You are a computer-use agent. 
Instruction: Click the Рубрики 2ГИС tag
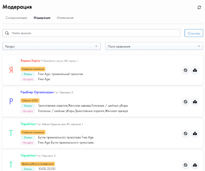30,101
